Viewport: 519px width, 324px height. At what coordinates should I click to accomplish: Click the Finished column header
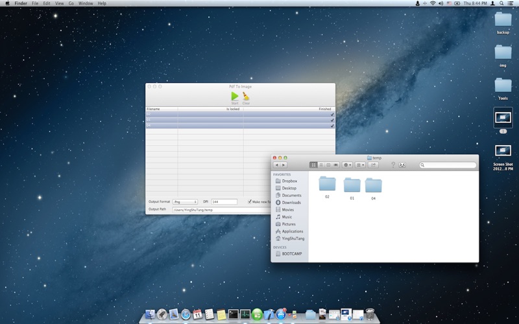[324, 109]
